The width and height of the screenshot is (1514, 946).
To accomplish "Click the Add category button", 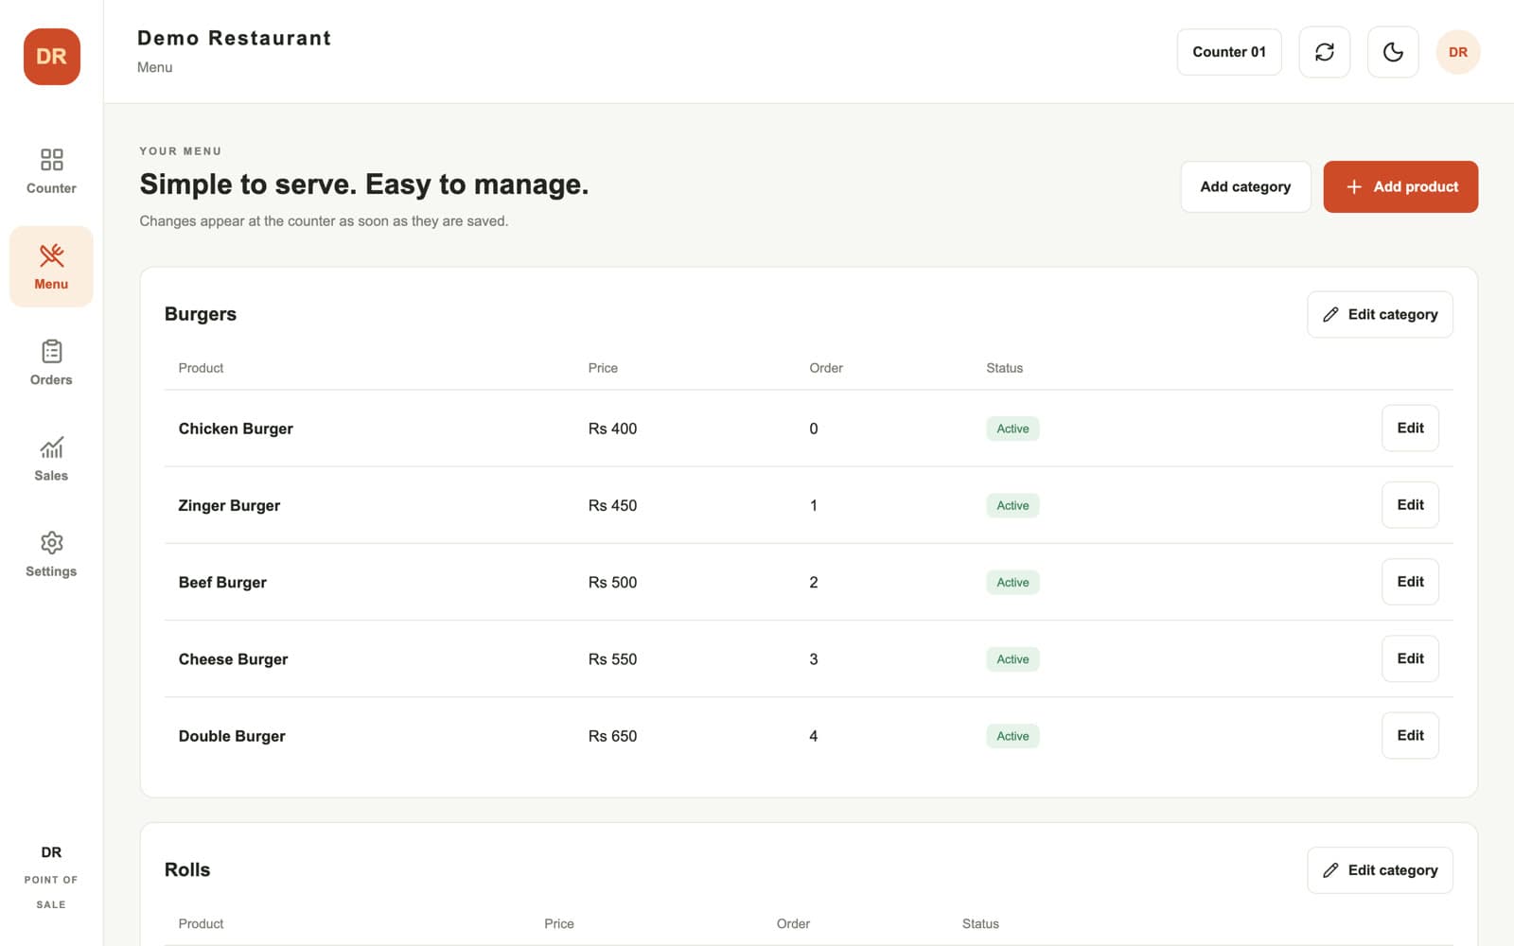I will 1245,186.
